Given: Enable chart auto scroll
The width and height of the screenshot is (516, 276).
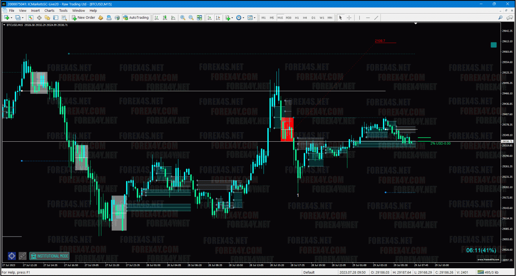Looking at the screenshot, I should pyautogui.click(x=210, y=17).
